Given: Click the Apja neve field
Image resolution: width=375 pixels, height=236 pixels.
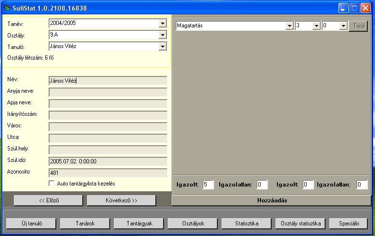Looking at the screenshot, I should coord(108,103).
